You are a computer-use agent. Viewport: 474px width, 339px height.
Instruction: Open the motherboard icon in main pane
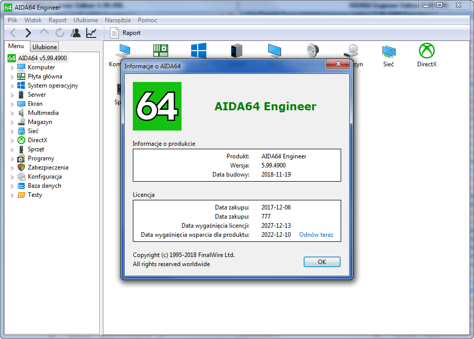click(161, 51)
